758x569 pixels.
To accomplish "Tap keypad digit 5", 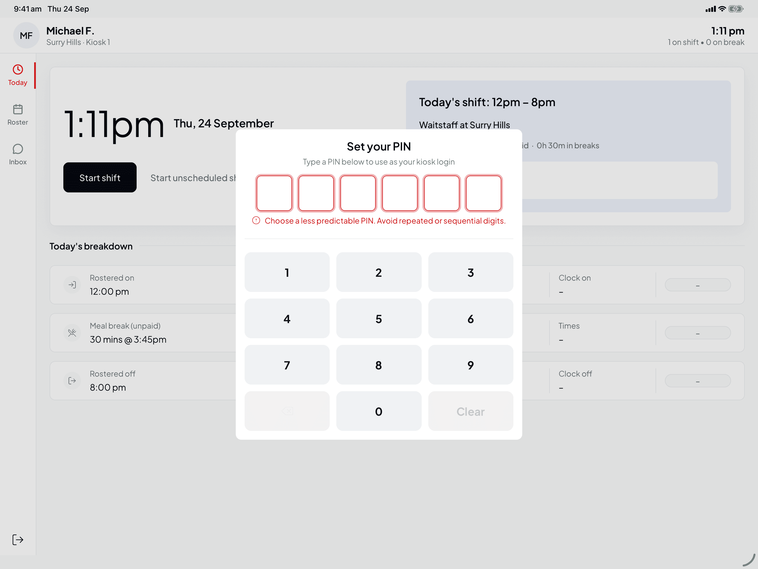I will tap(379, 319).
